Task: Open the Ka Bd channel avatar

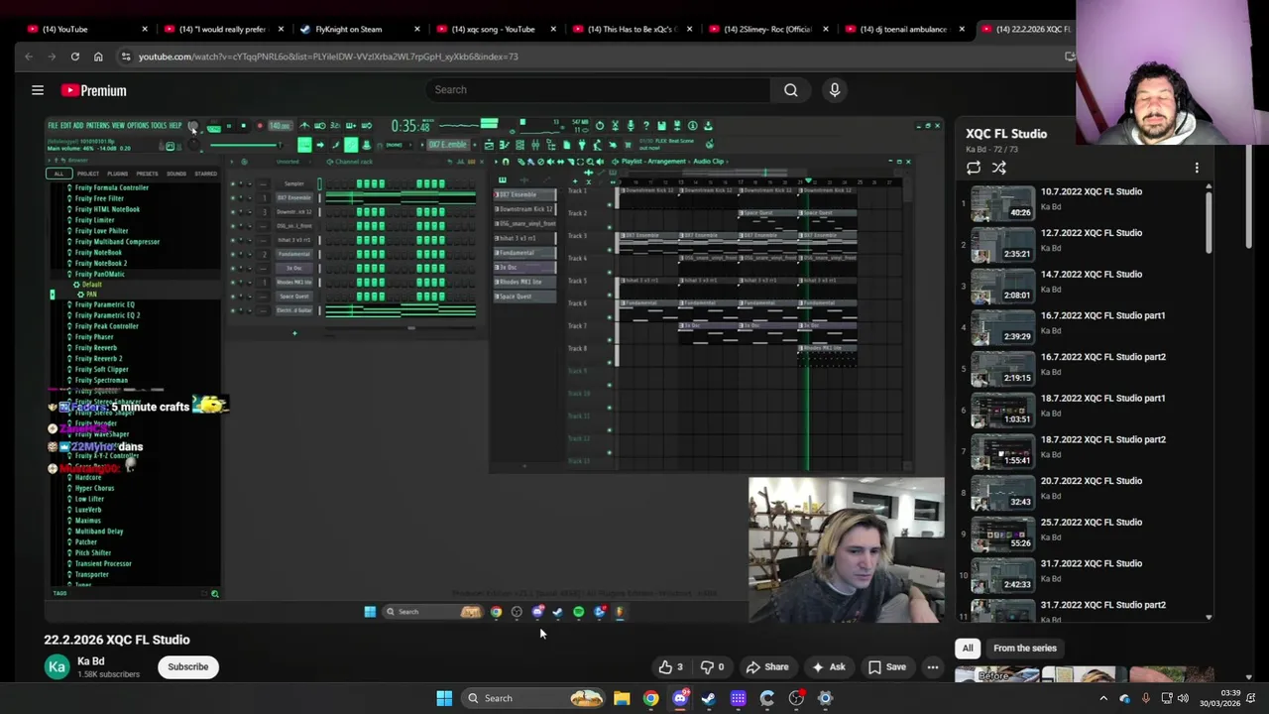Action: [58, 666]
